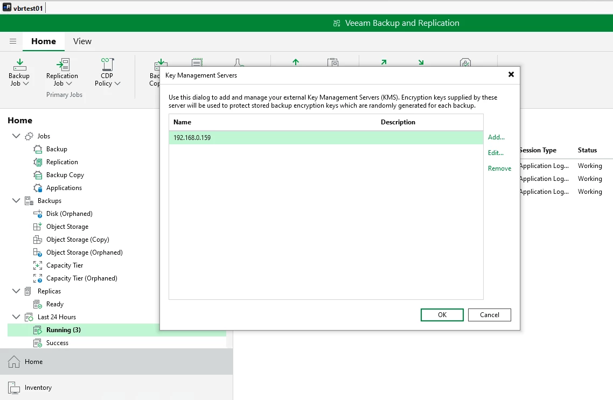Click the Object Storage (Orphaned) icon
Screen dimensions: 613x400
pyautogui.click(x=38, y=252)
